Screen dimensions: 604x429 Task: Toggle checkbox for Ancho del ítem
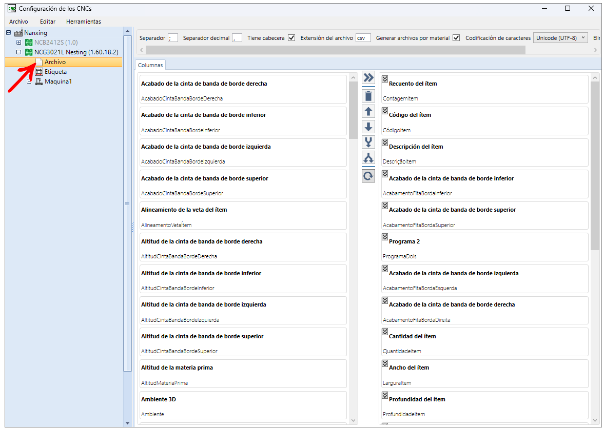[x=385, y=363]
